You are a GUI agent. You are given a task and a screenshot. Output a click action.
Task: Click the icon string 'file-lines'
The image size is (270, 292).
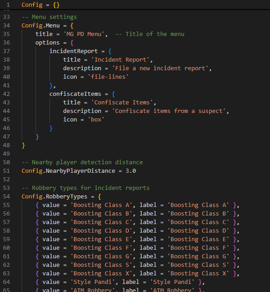(108, 77)
